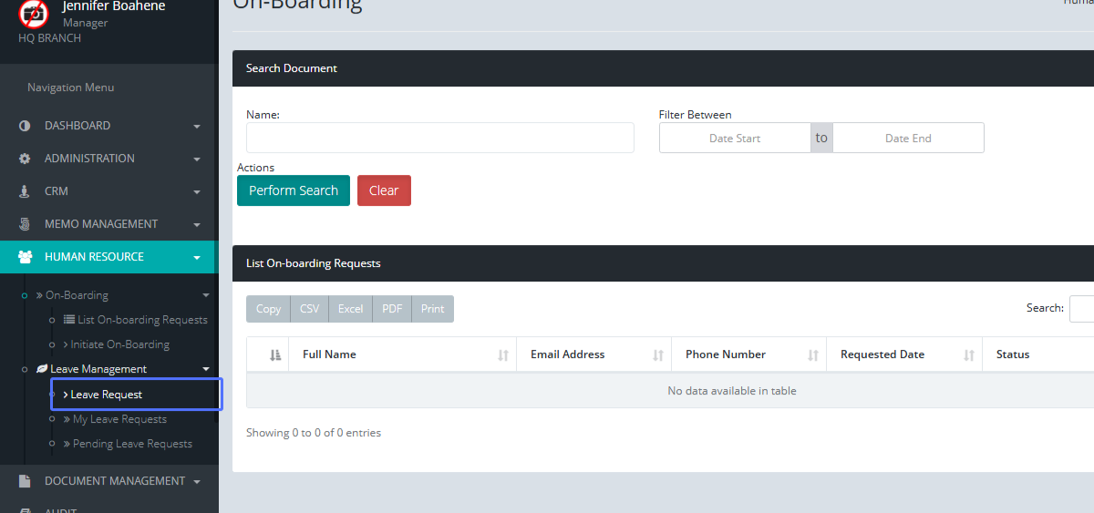This screenshot has height=513, width=1094.
Task: Click the Human Resource people icon
Action: (x=25, y=257)
